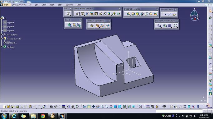This screenshot has width=213, height=119.
Task: Open Google Chrome from the taskbar
Action: coord(43,116)
